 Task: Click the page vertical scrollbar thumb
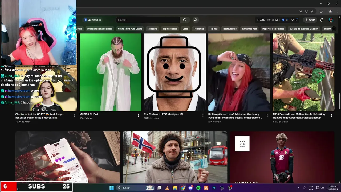339,101
